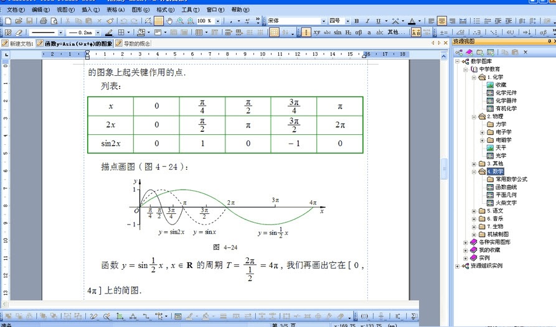Open the 宋体 font name dropdown
This screenshot has height=327, width=556.
pyautogui.click(x=323, y=21)
